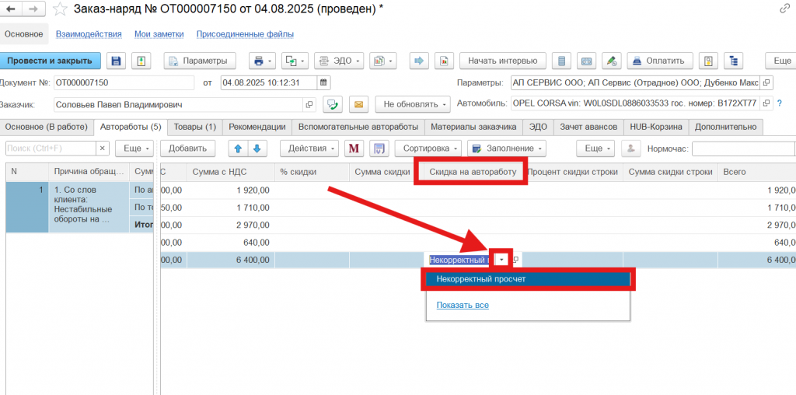Open the Не обновлять dropdown

tap(413, 104)
